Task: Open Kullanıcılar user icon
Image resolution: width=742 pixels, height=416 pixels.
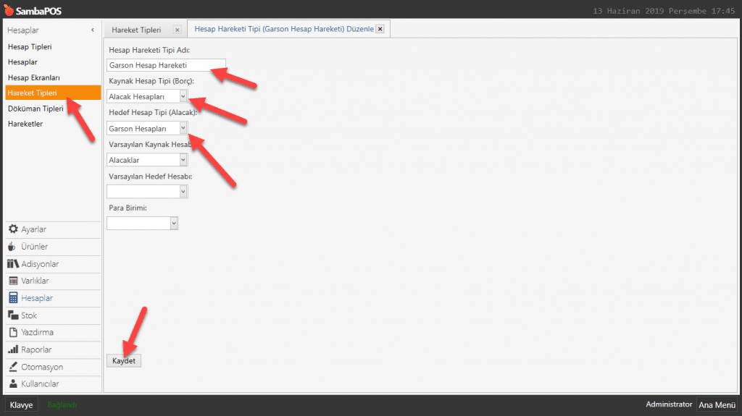Action: (x=13, y=384)
